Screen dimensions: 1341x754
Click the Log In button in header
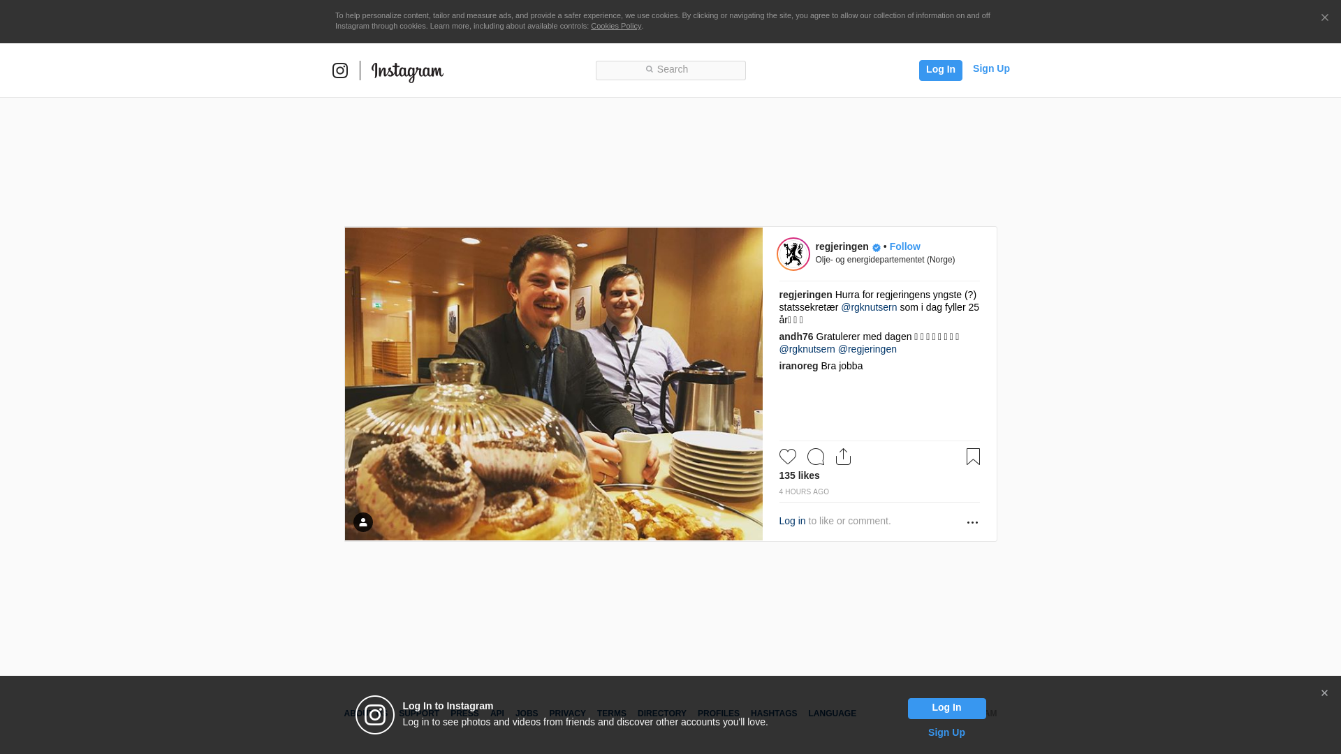coord(940,70)
